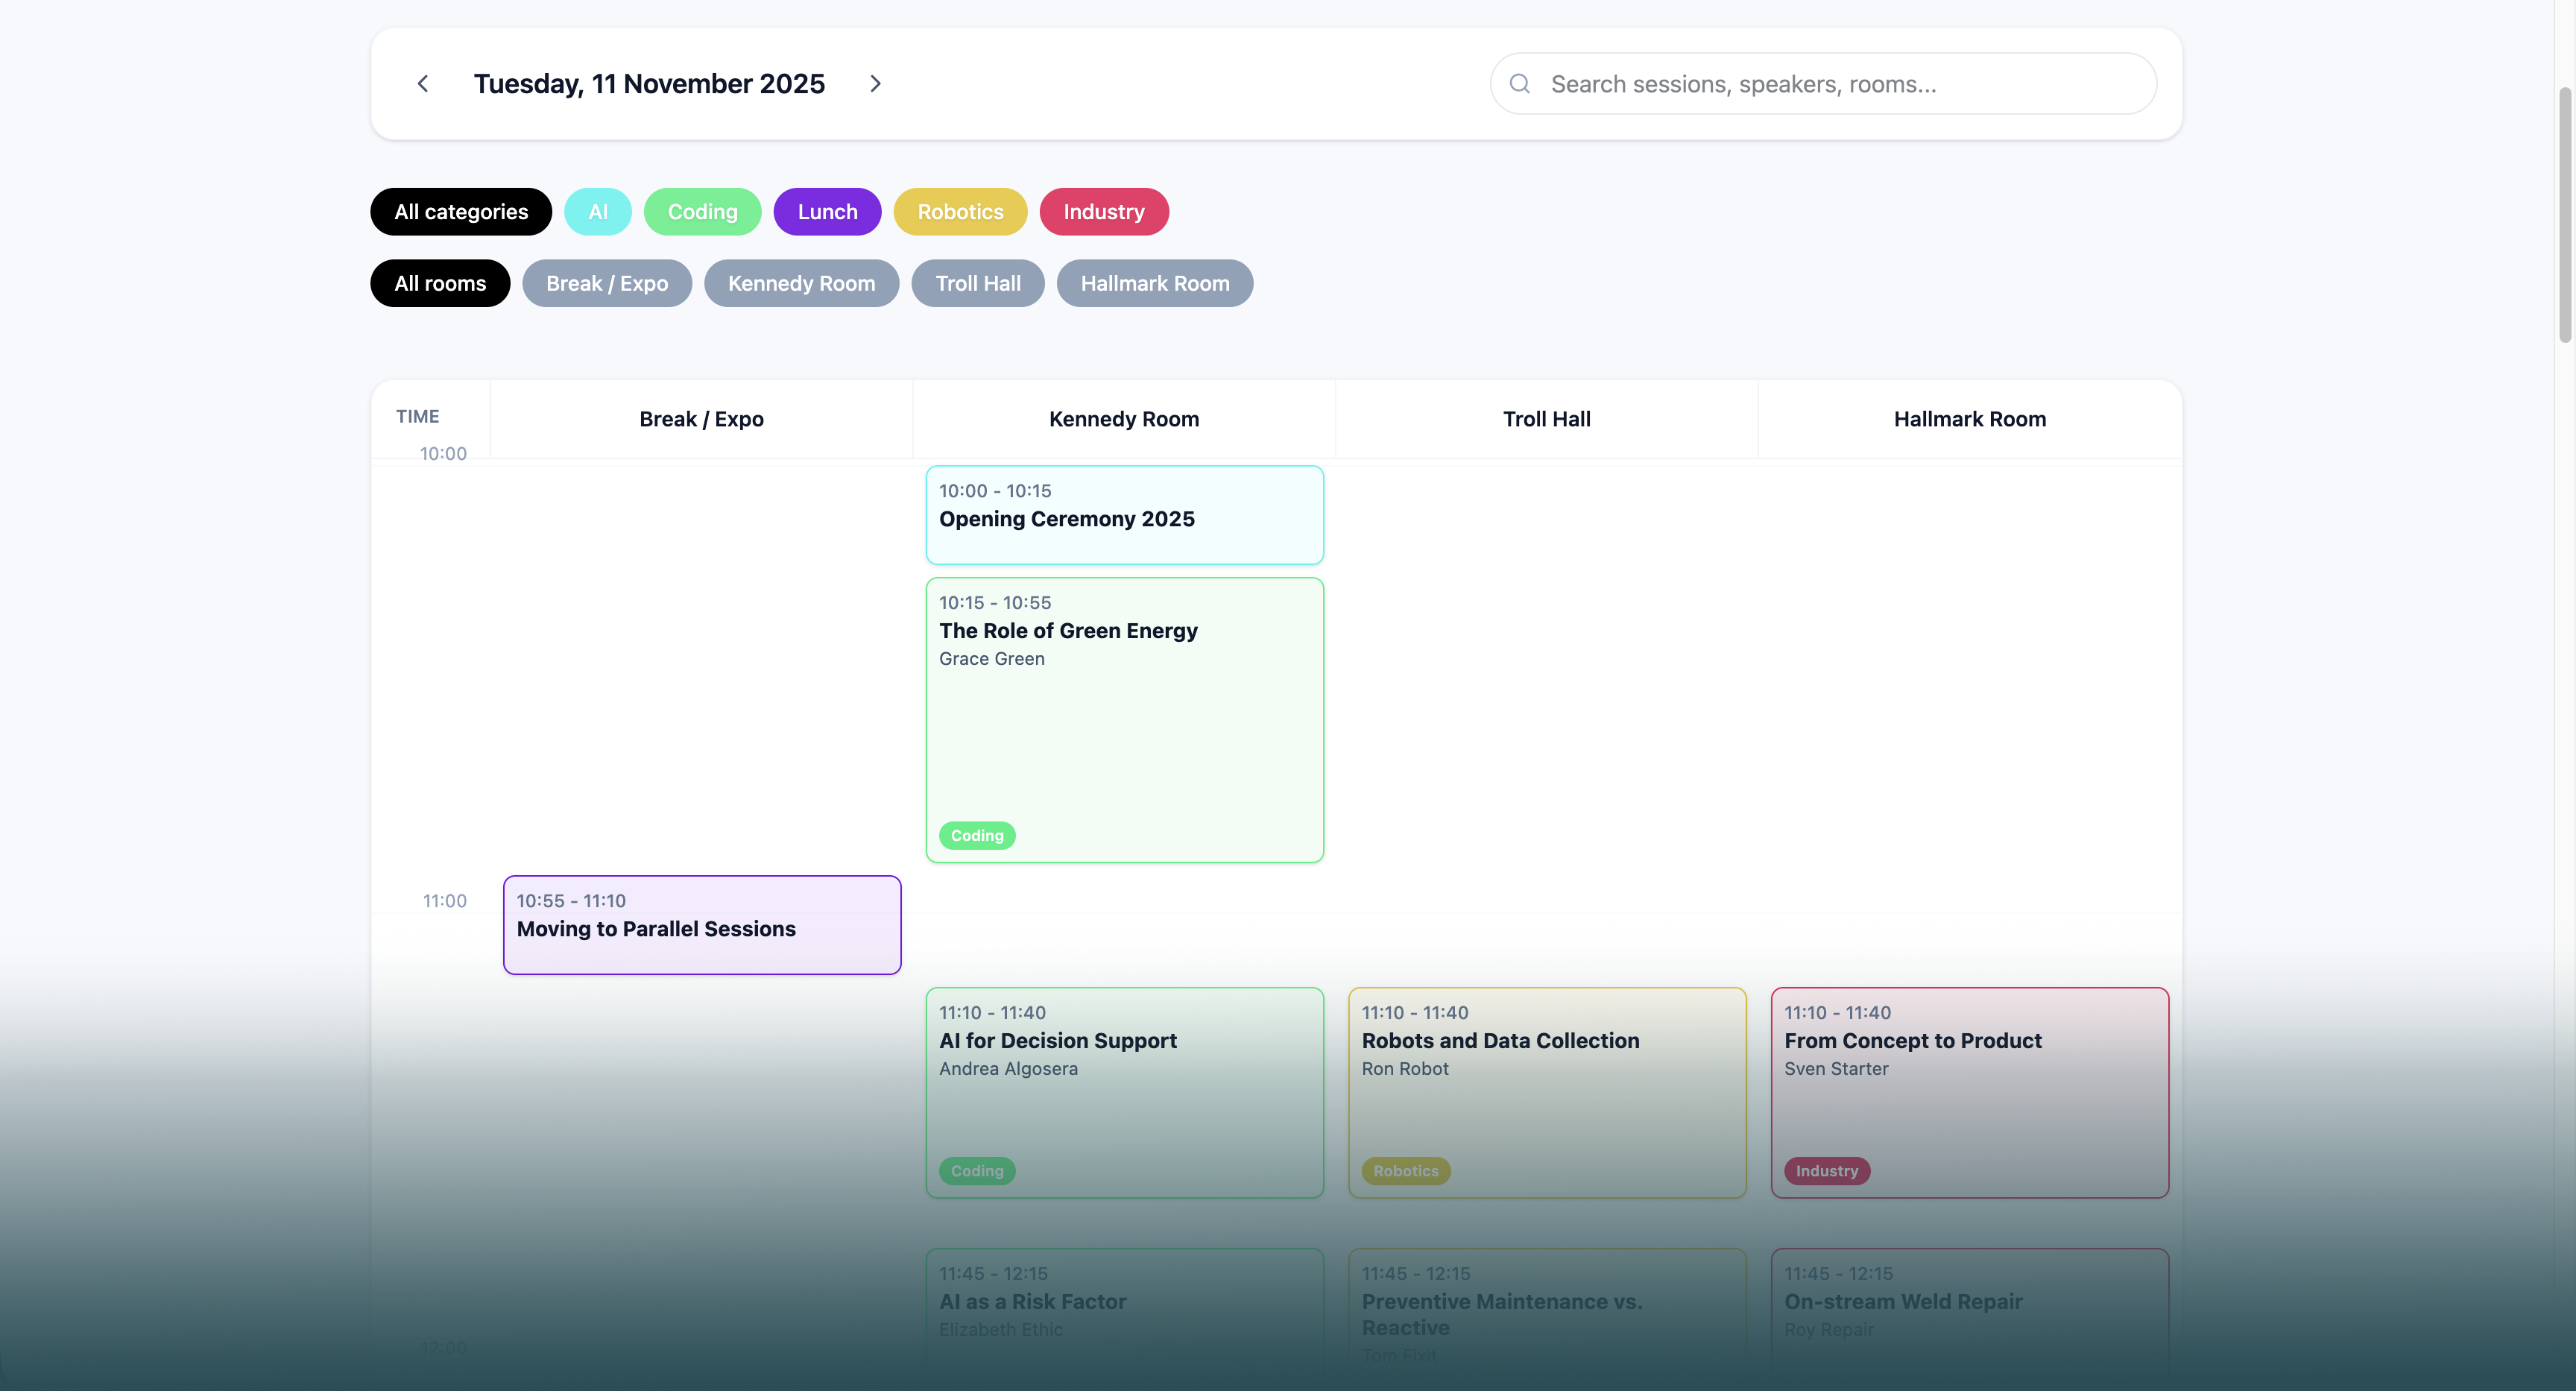This screenshot has width=2576, height=1391.
Task: Toggle the AI category filter
Action: tap(597, 212)
